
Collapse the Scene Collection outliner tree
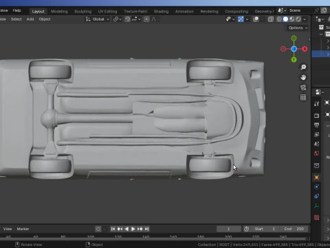pyautogui.click(x=321, y=34)
